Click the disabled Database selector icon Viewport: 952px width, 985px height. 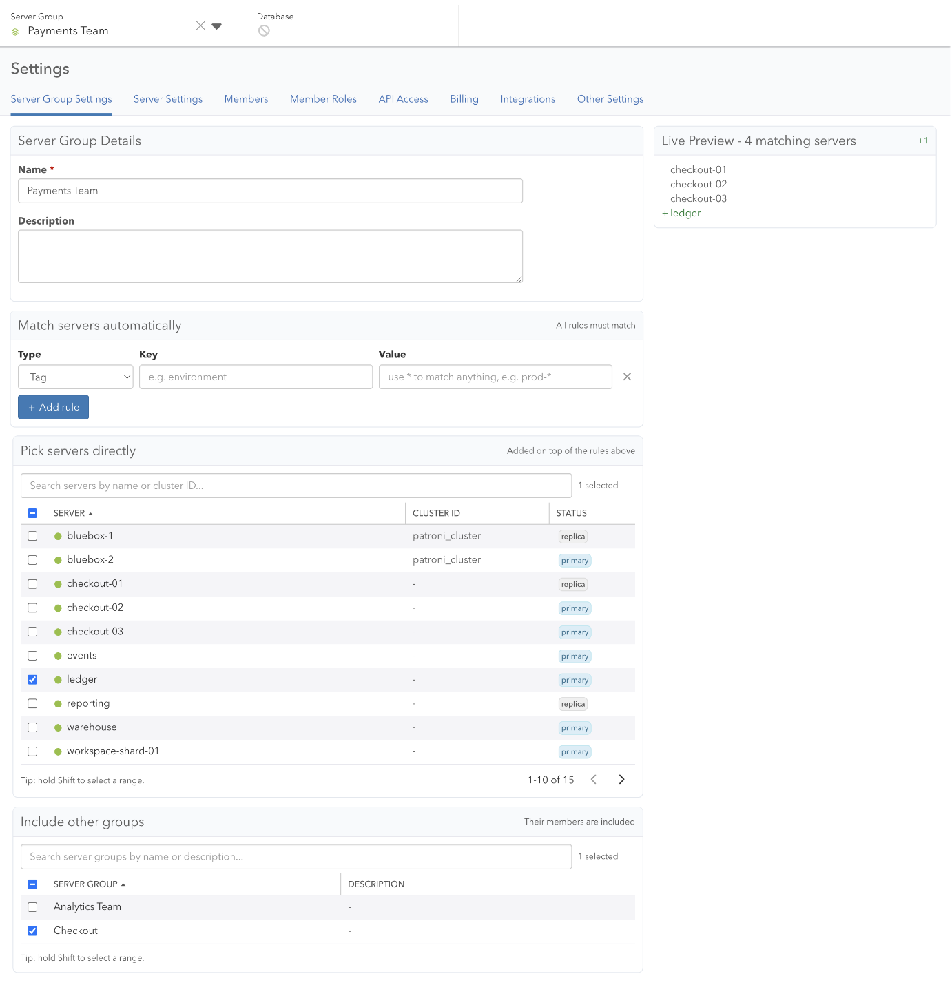pyautogui.click(x=264, y=31)
